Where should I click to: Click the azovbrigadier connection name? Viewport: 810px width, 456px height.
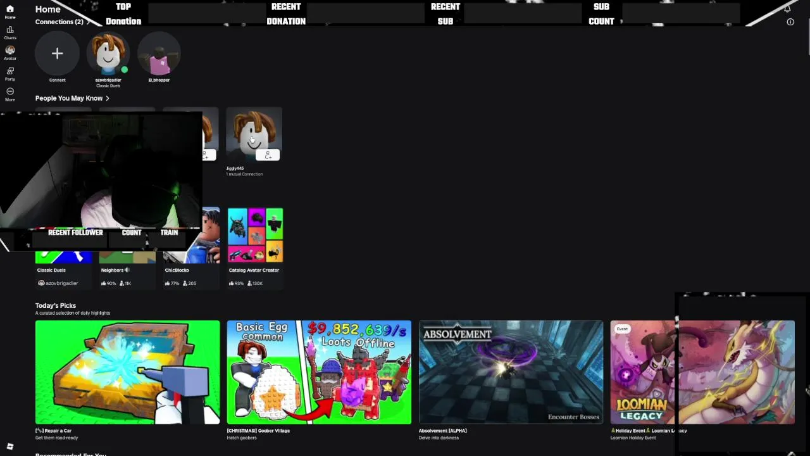pyautogui.click(x=108, y=80)
